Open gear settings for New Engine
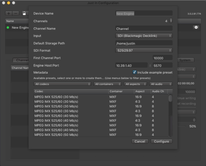Image resolution: width=206 pixels, height=166 pixels. click(196, 27)
